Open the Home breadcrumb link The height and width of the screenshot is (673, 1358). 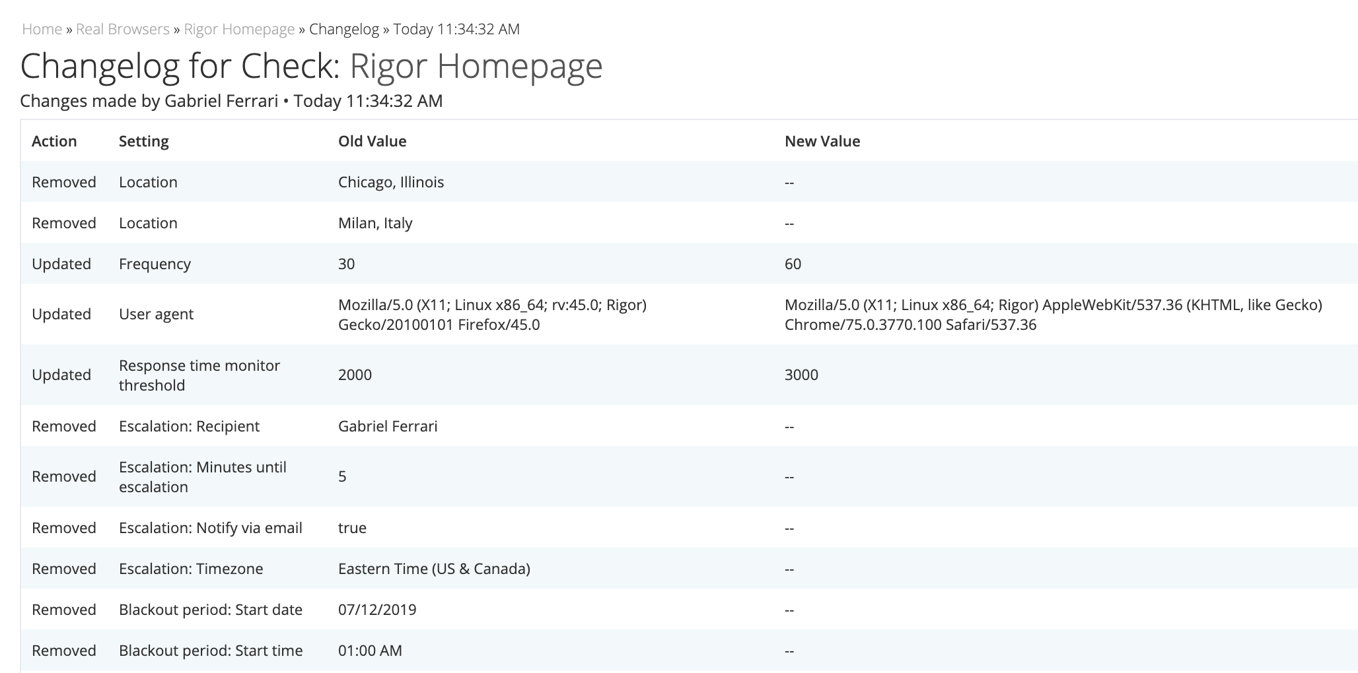(x=42, y=29)
